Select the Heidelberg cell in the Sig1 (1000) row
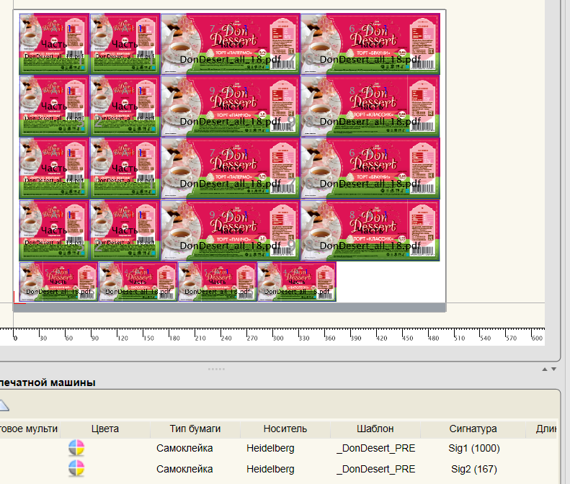Image resolution: width=570 pixels, height=484 pixels. [270, 448]
